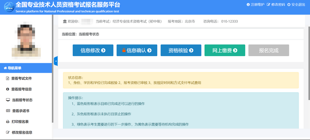Click the 资格核验 button

(x=181, y=50)
